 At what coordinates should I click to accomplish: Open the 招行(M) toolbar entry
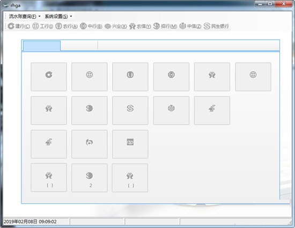165,26
